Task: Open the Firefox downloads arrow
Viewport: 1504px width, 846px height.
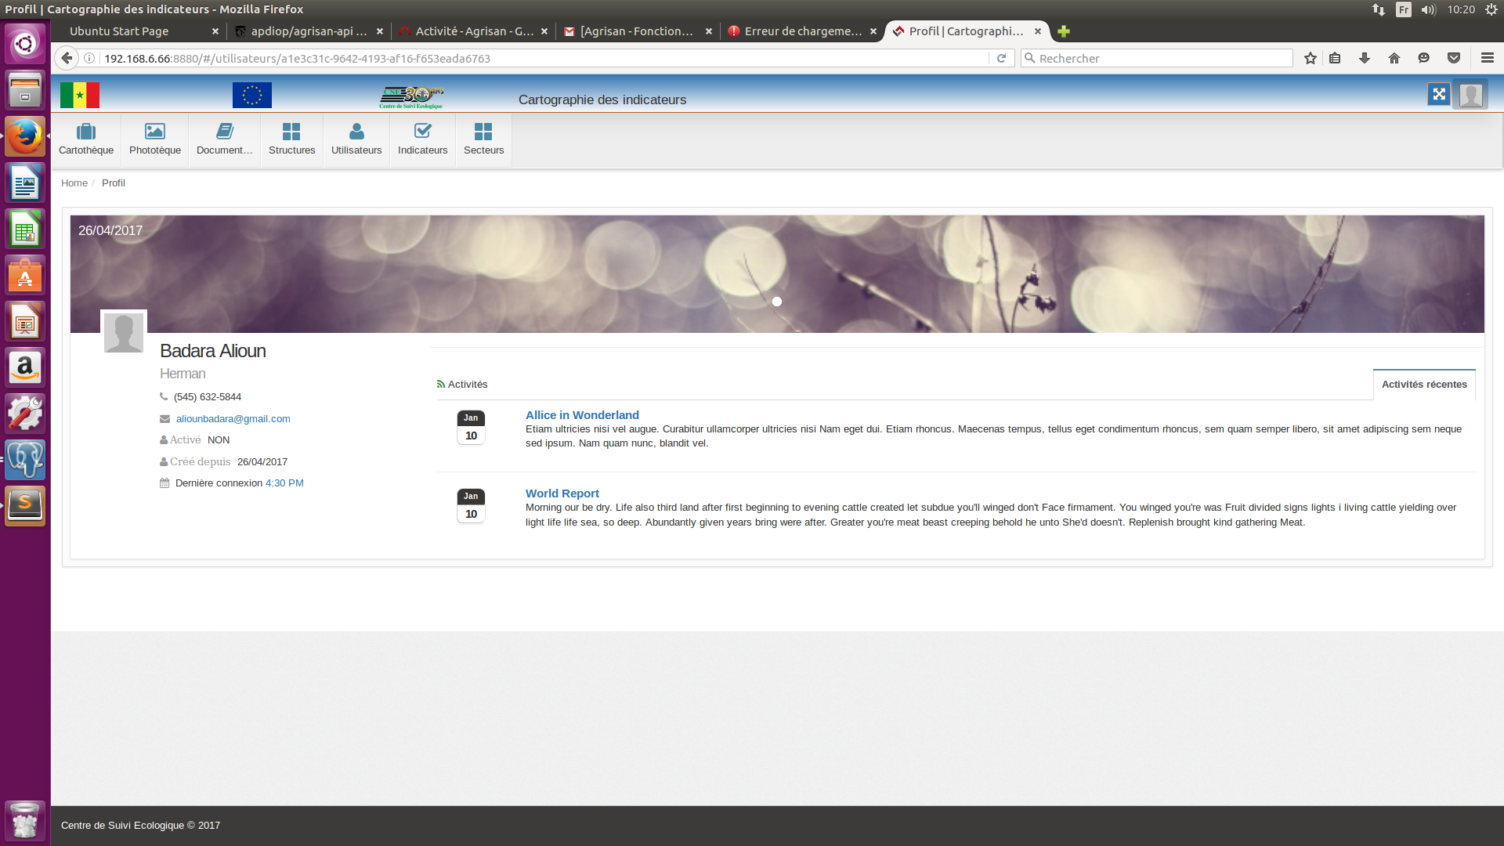Action: coord(1365,58)
